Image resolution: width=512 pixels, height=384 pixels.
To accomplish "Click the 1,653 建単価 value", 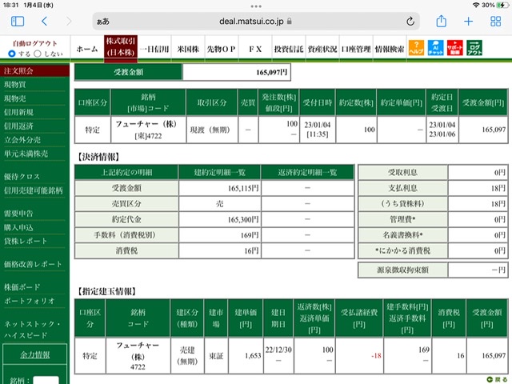I will [x=253, y=355].
